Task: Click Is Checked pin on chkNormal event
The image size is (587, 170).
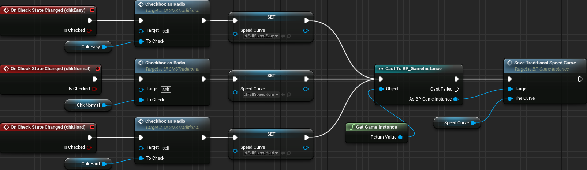Action: (94, 89)
